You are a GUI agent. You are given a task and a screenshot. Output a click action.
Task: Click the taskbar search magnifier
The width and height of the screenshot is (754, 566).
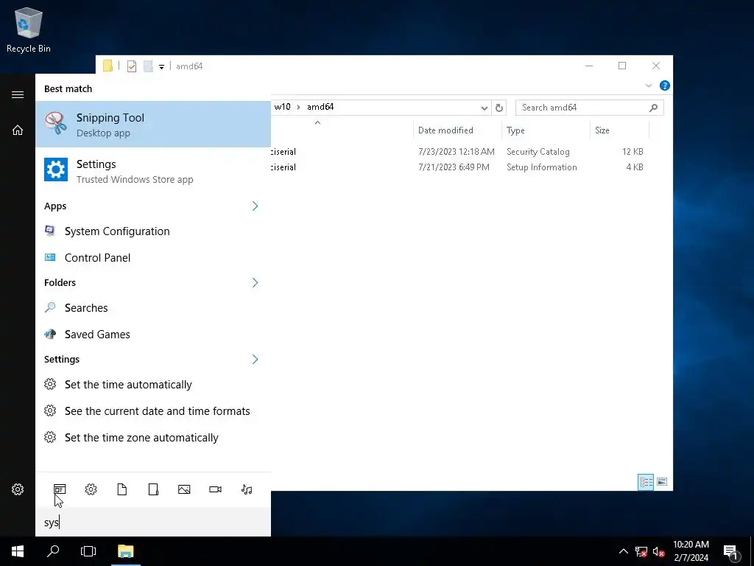[x=53, y=551]
